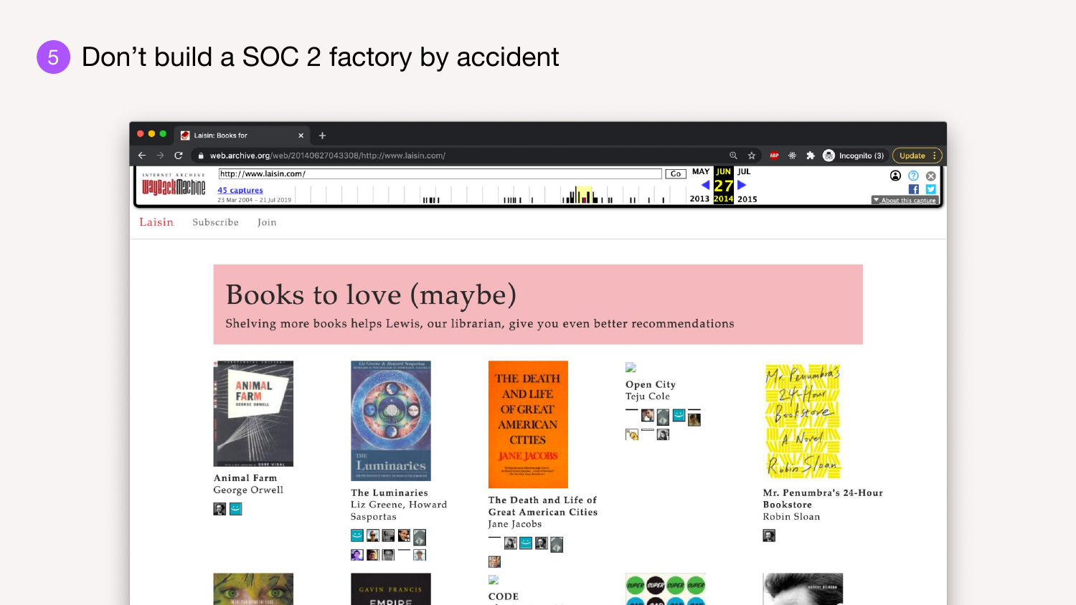
Task: Click the highlighted capture on the timeline
Action: 584,195
